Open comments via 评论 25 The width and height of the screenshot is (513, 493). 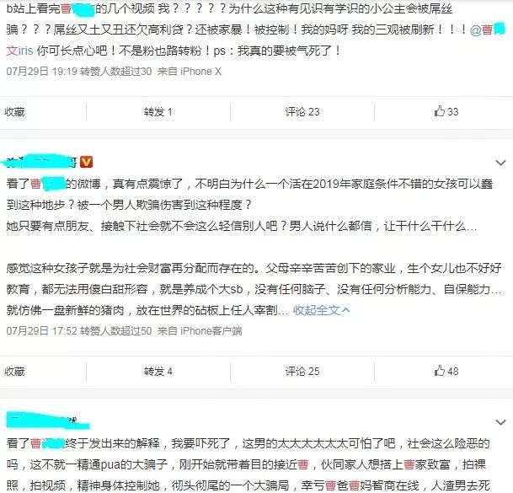click(302, 372)
